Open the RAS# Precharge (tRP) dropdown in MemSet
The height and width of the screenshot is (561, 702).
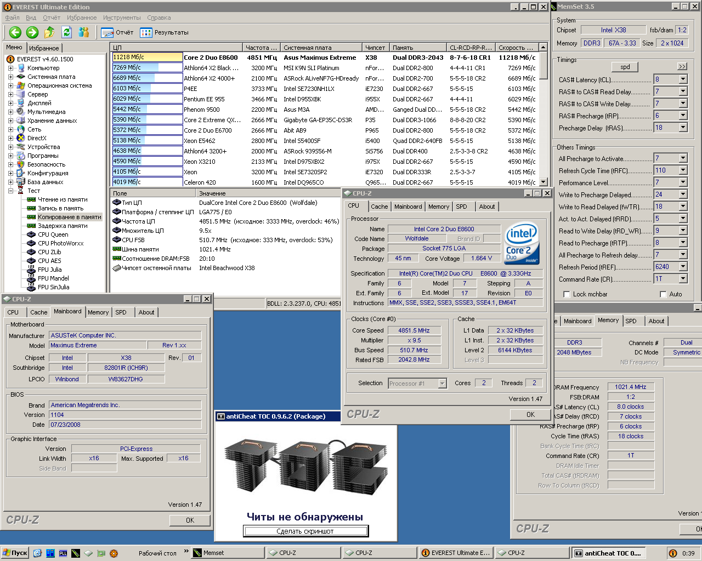(x=683, y=116)
